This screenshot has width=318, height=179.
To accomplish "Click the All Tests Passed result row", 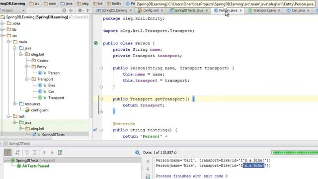I will click(35, 166).
